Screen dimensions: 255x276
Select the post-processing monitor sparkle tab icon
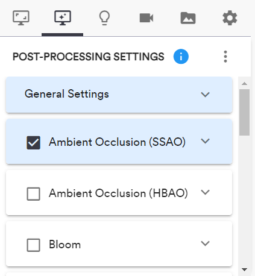63,18
